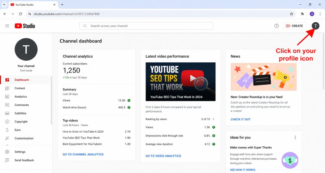This screenshot has height=173, width=325.
Task: Click How to Grow on YouTube in 2024
Action: [83, 132]
